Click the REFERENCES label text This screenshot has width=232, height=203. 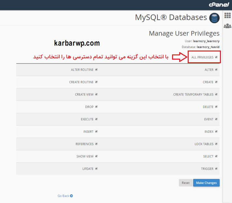point(84,144)
